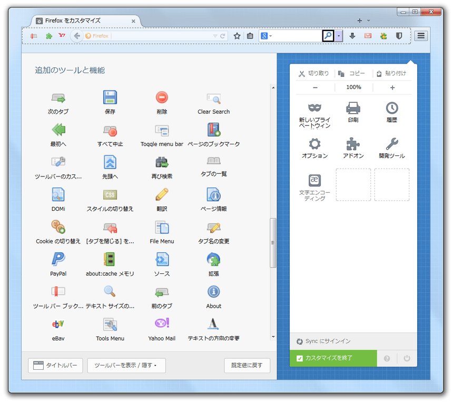Click 貼り付け paste in menu panel
453x403 pixels.
[392, 73]
